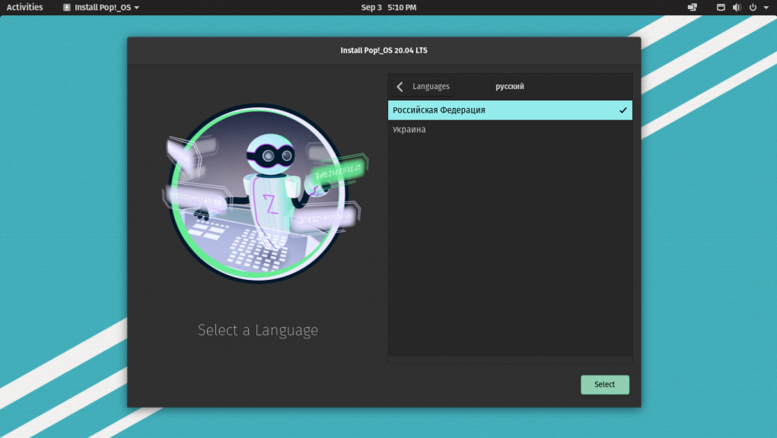The height and width of the screenshot is (438, 777).
Task: Click the robot illustration
Action: pyautogui.click(x=258, y=195)
